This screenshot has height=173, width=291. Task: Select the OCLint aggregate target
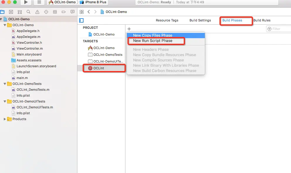pos(101,68)
